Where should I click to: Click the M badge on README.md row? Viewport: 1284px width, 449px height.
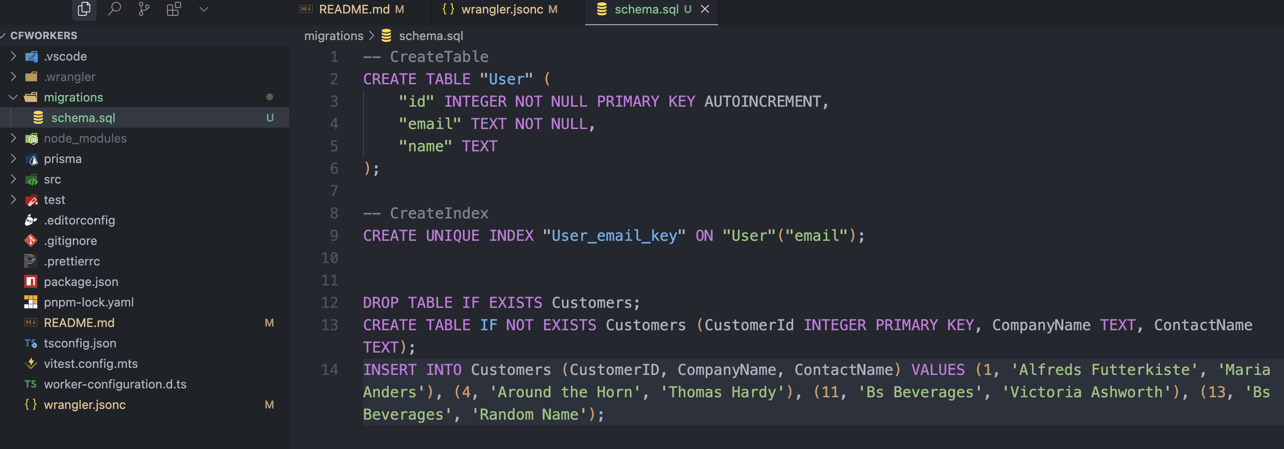click(269, 323)
